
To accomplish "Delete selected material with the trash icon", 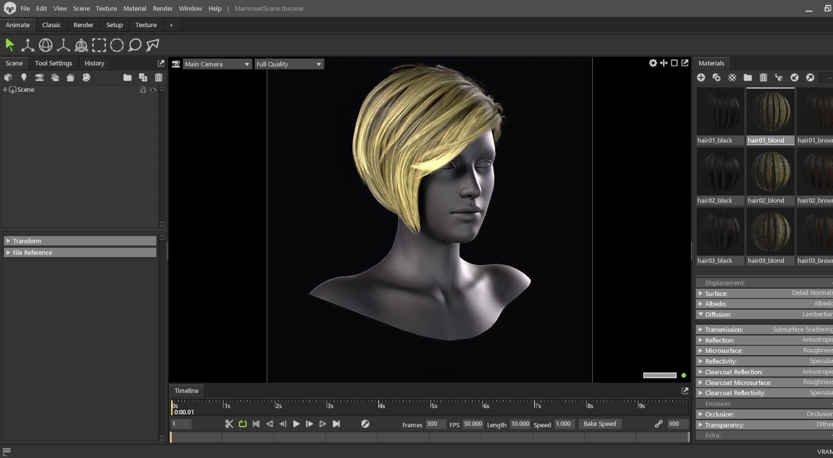I will point(763,78).
